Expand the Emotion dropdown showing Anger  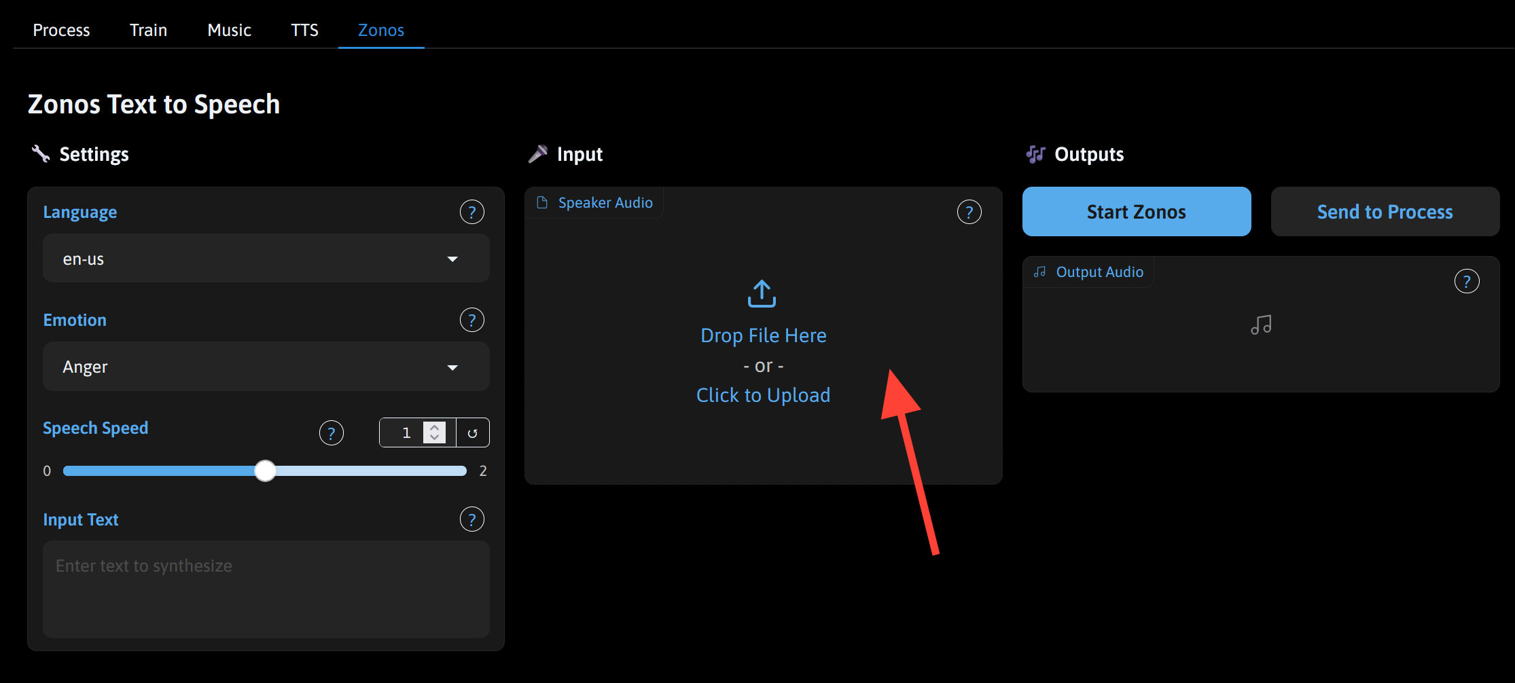click(x=266, y=367)
